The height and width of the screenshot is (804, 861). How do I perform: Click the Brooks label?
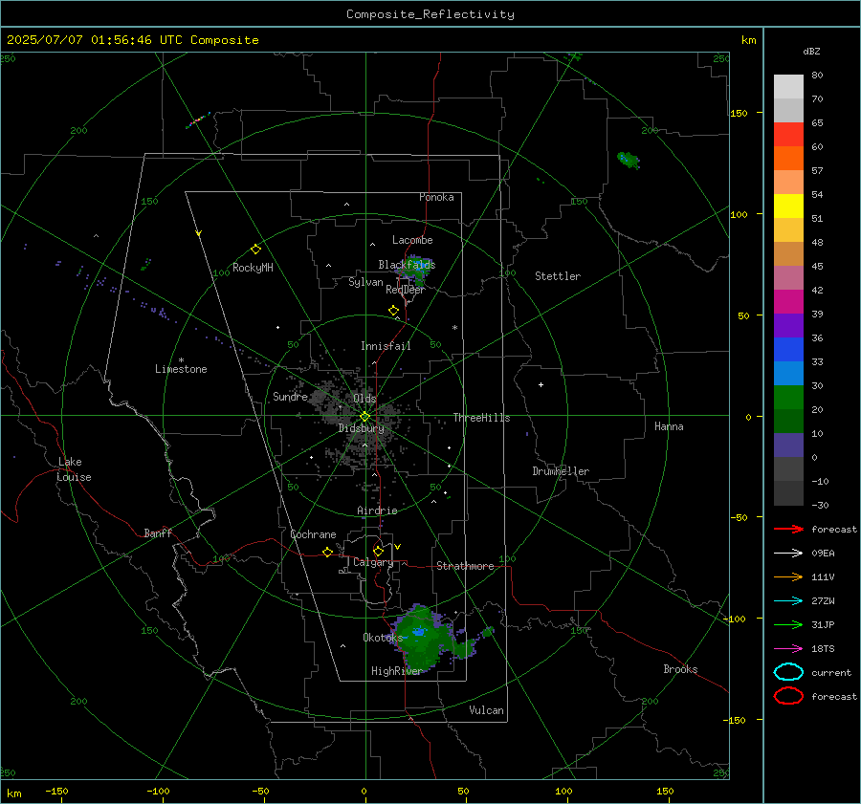[x=680, y=669]
